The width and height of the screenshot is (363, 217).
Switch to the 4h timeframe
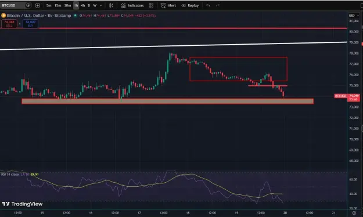click(x=83, y=5)
